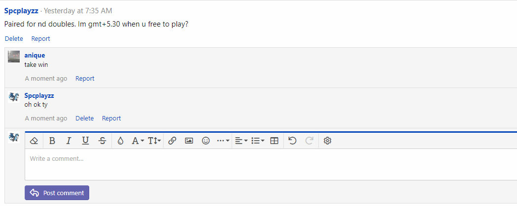This screenshot has height=206, width=517.
Task: Open the text color droplet picker
Action: click(x=120, y=141)
